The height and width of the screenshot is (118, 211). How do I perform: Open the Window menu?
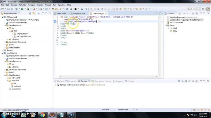[x=62, y=5]
